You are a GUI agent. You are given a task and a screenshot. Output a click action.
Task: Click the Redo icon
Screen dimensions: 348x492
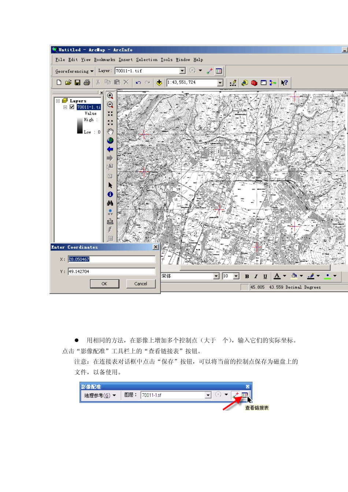147,83
